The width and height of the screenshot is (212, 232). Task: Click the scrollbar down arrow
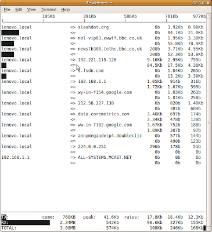[x=209, y=229]
